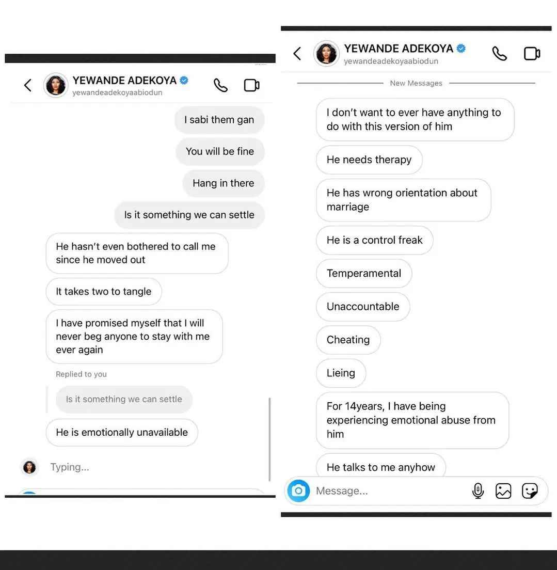Tap the back arrow in right chat
This screenshot has height=570, width=557.
pos(297,54)
